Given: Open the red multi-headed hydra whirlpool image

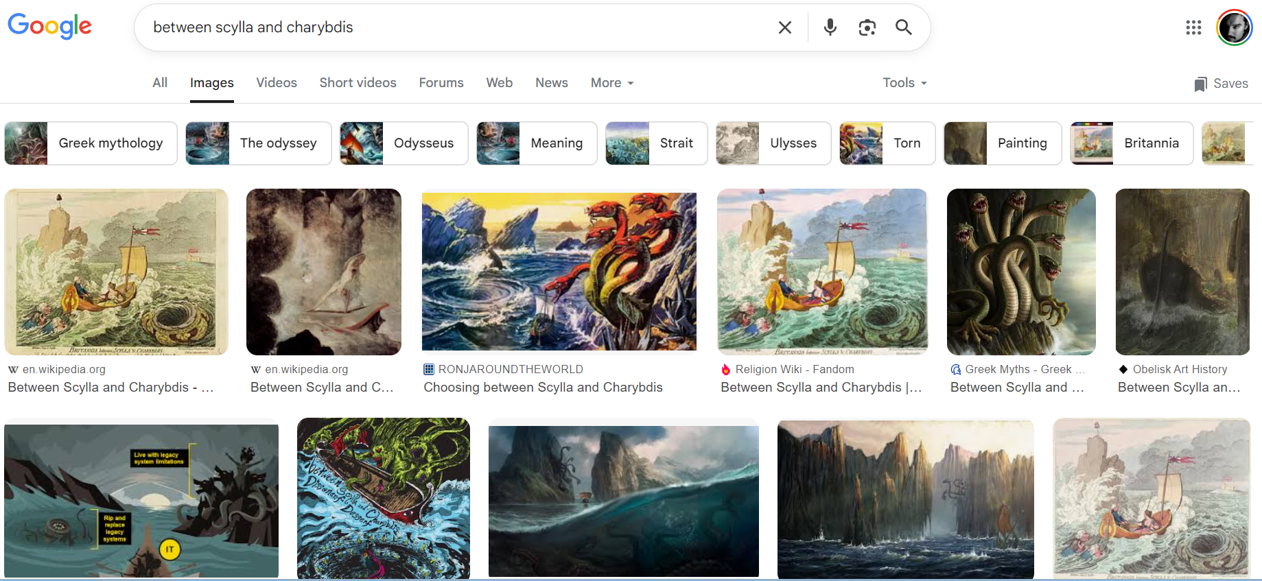Looking at the screenshot, I should click(559, 272).
